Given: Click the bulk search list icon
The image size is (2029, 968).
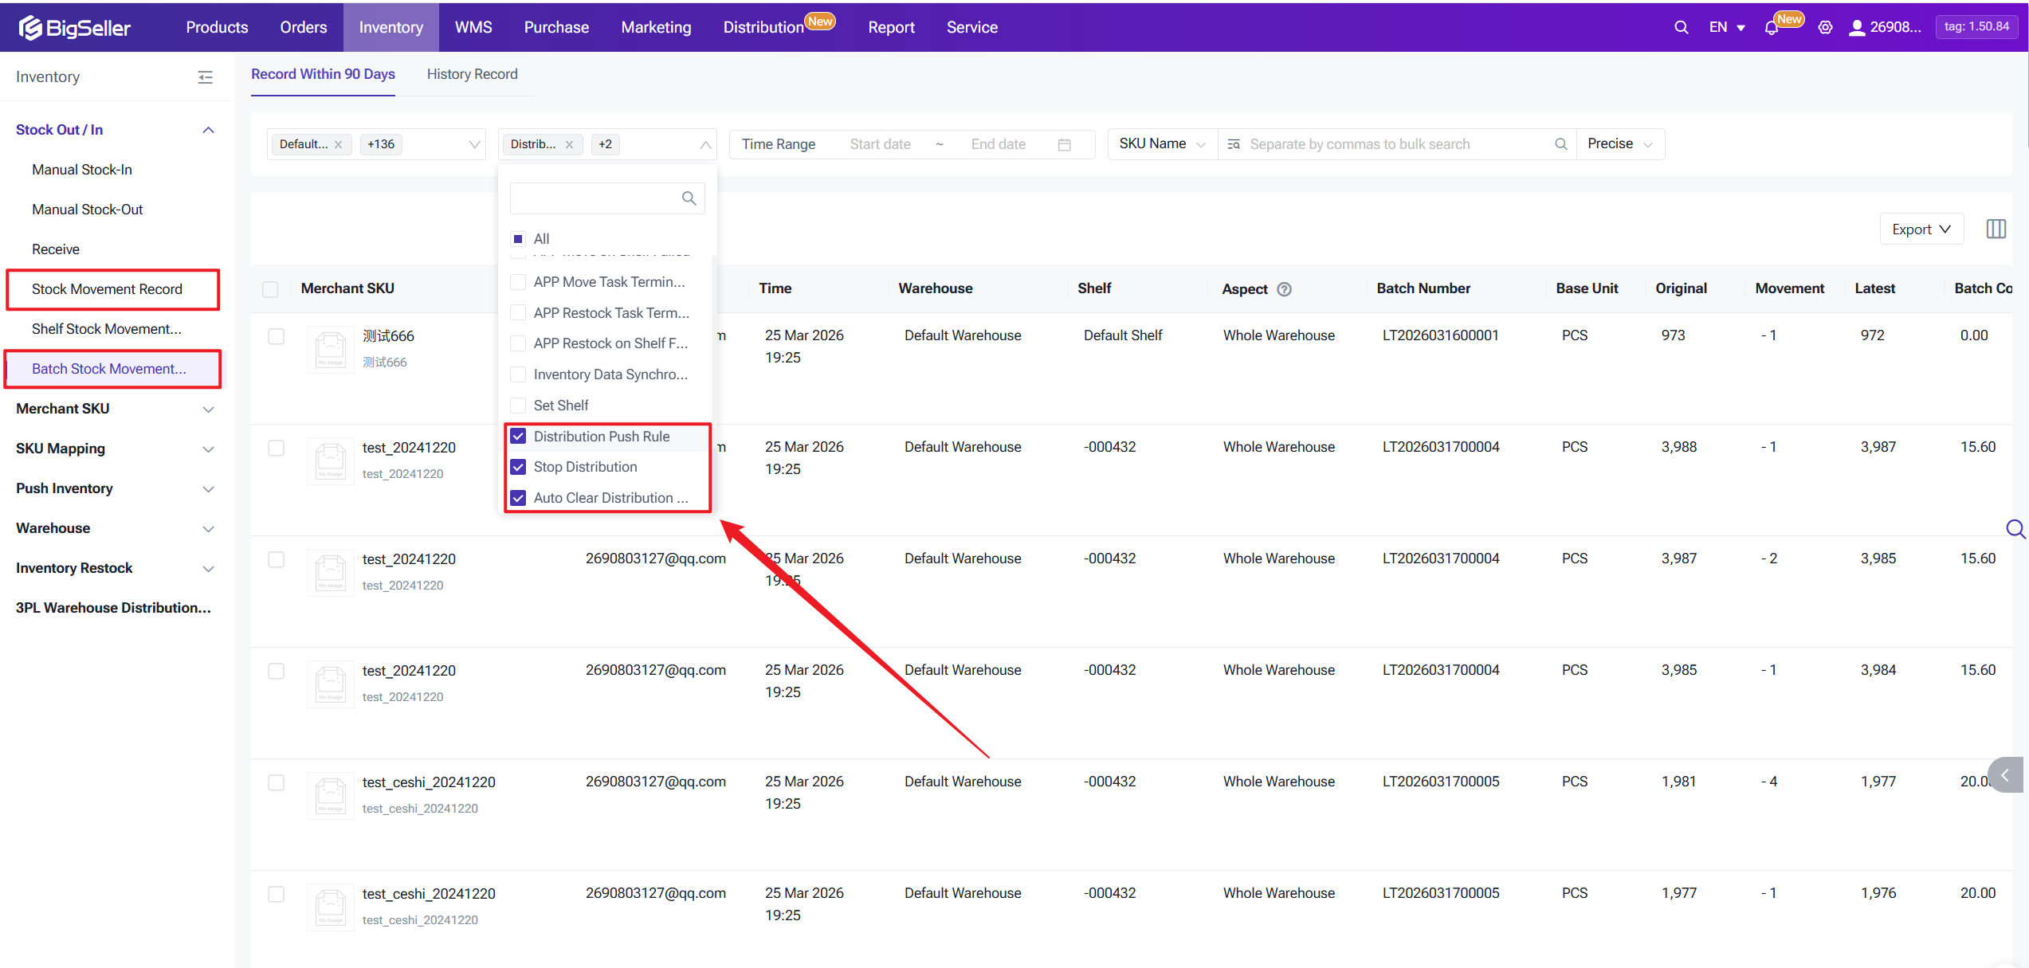Looking at the screenshot, I should 1234,144.
